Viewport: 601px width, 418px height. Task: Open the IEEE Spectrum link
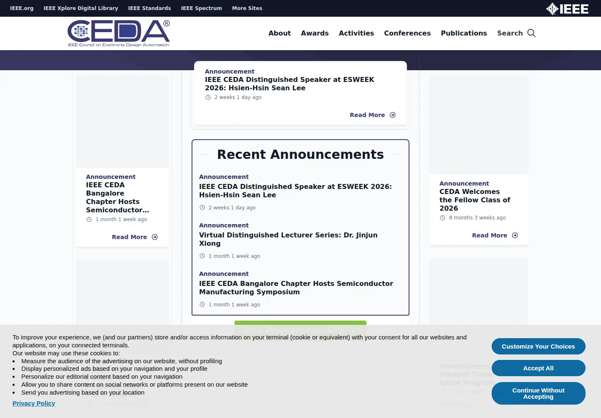point(202,8)
